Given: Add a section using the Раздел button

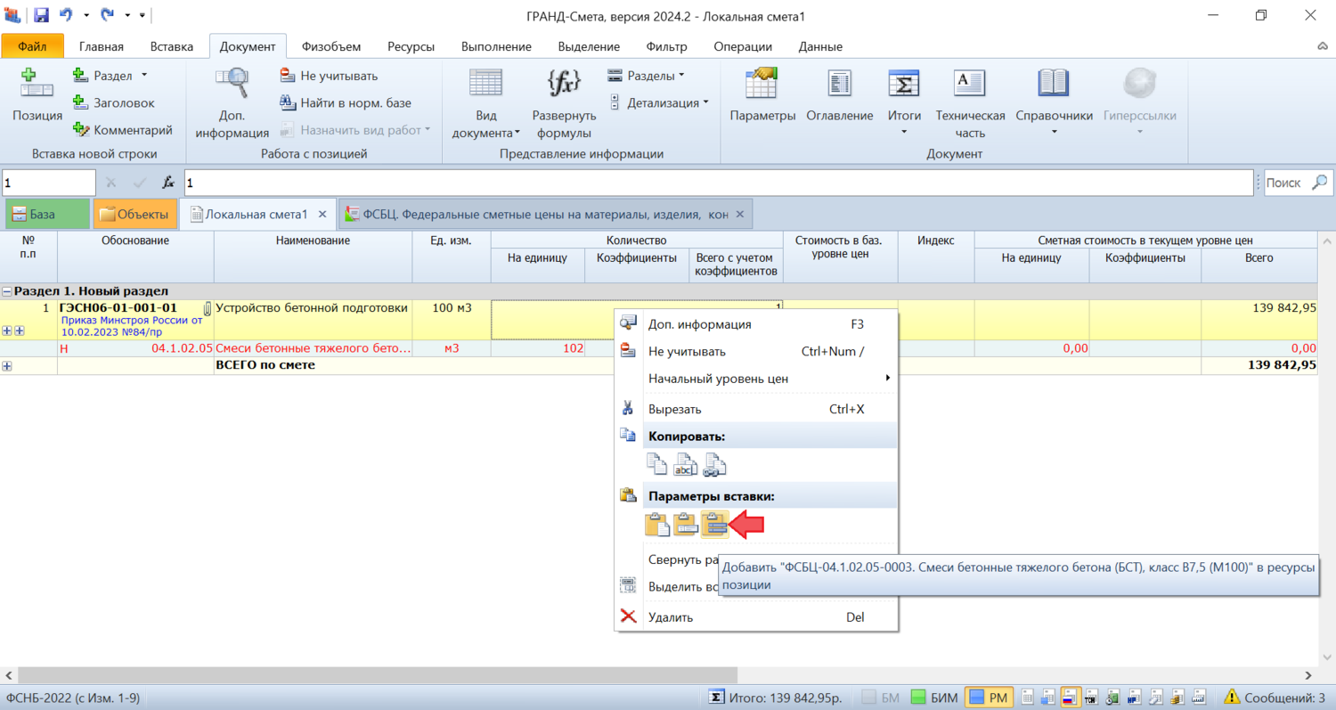Looking at the screenshot, I should click(x=101, y=76).
